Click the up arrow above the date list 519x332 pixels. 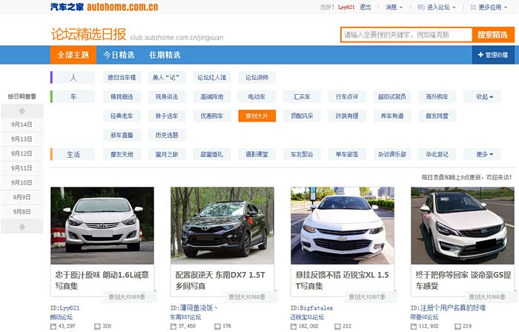tap(22, 110)
